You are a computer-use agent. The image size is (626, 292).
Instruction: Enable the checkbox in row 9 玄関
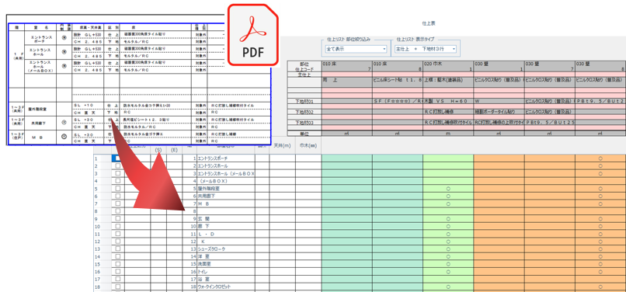pos(118,218)
